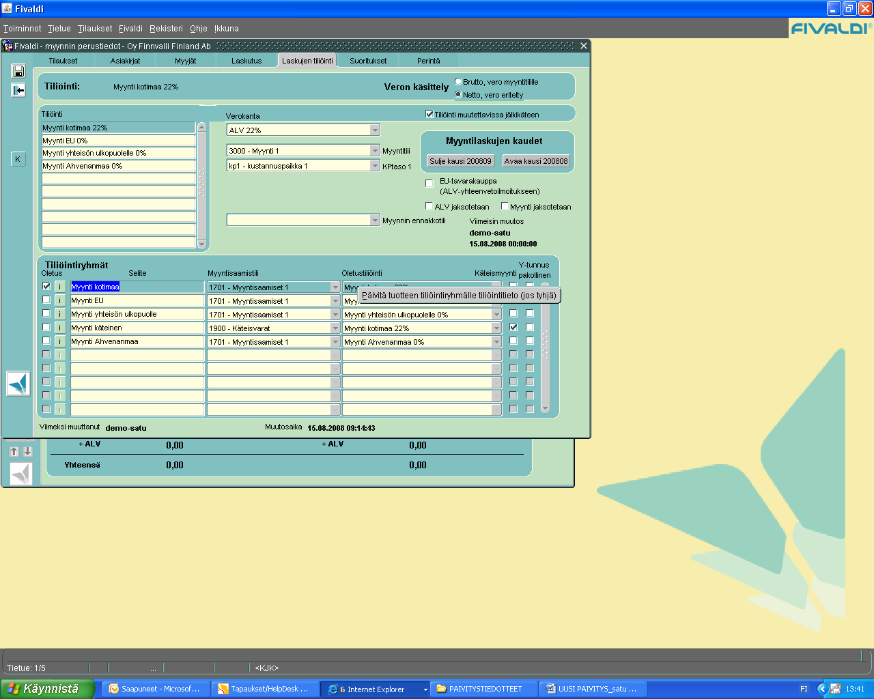Select Myynti yhteisön ulkopuolelle 0% in Tiliöinti list
The height and width of the screenshot is (699, 874).
(x=119, y=153)
